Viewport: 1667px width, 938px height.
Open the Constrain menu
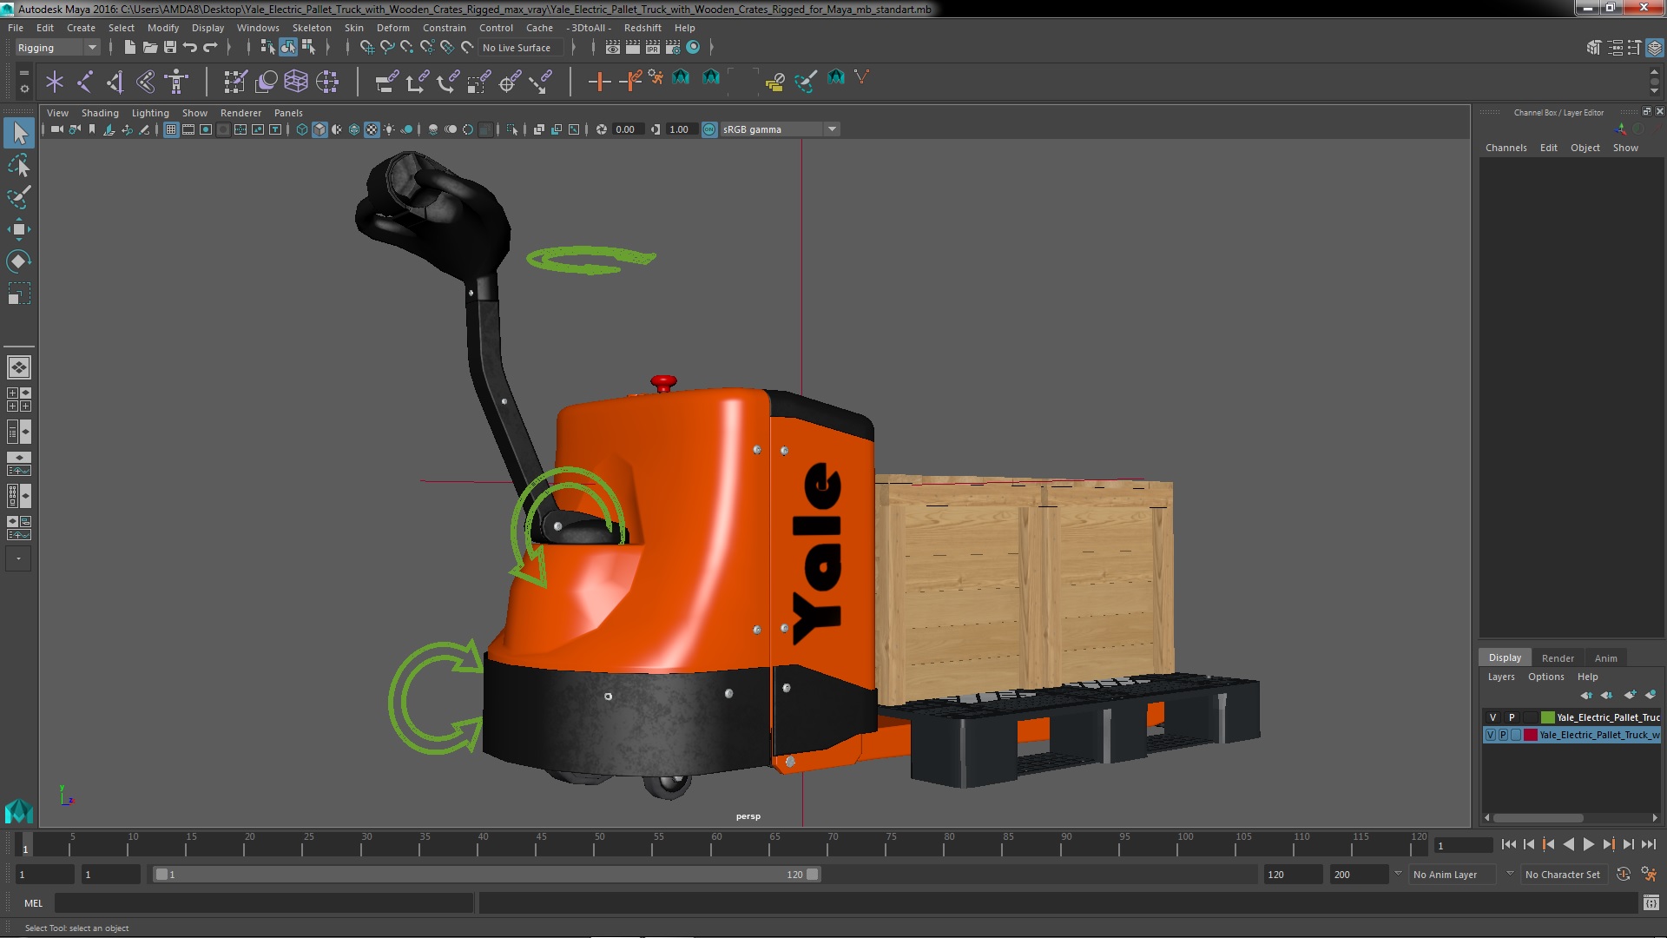(x=444, y=28)
